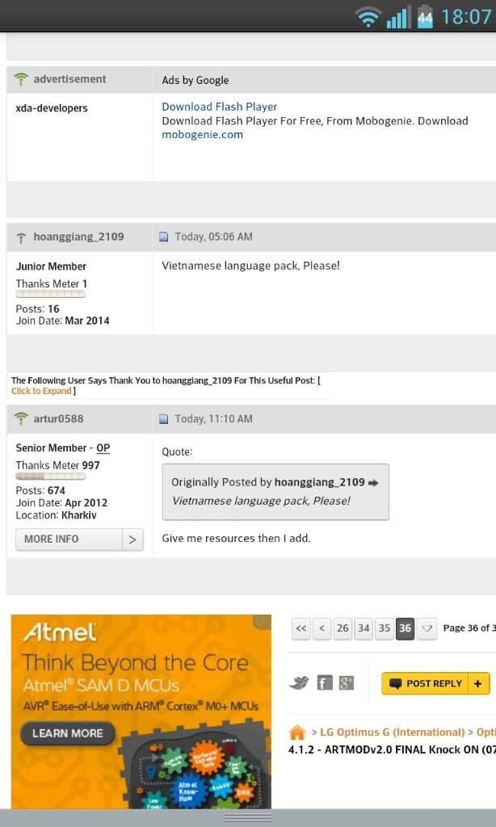
Task: Tap the bottom drag handle bar
Action: click(248, 817)
